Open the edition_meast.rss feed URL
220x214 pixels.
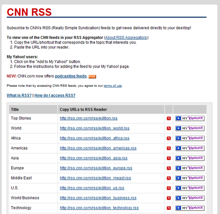(96, 178)
